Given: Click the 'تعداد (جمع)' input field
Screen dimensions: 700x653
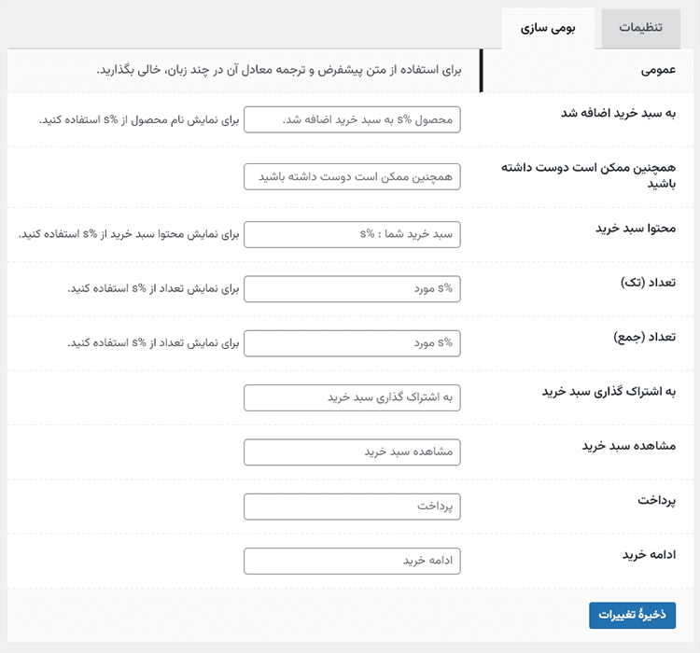Looking at the screenshot, I should point(352,343).
